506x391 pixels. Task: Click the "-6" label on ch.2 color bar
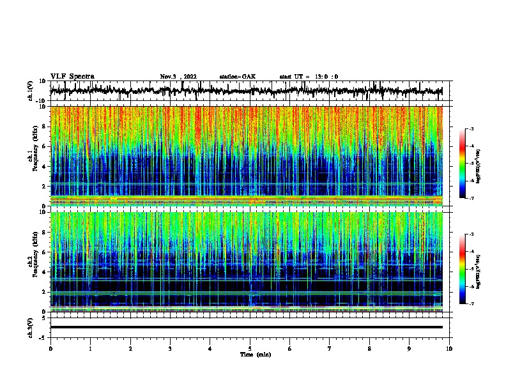(471, 286)
